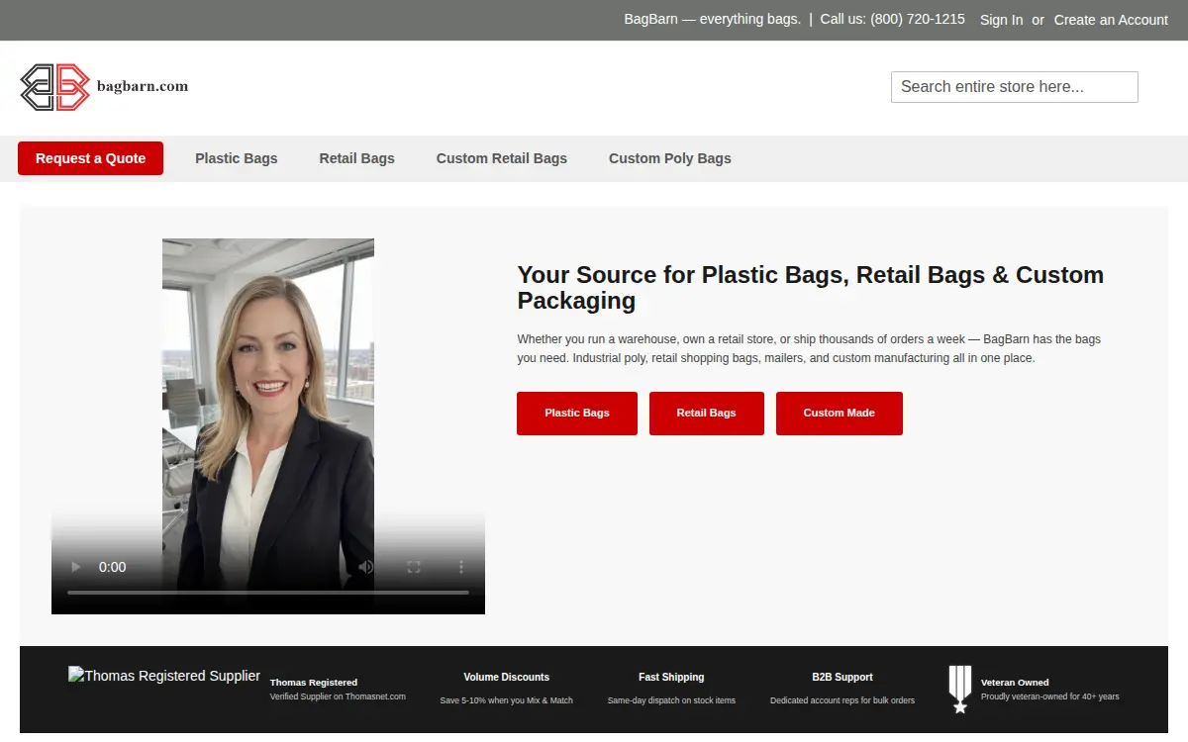Click 'Same-day dispatch on stock items' text
Screen dimensions: 1188x742
(x=671, y=700)
